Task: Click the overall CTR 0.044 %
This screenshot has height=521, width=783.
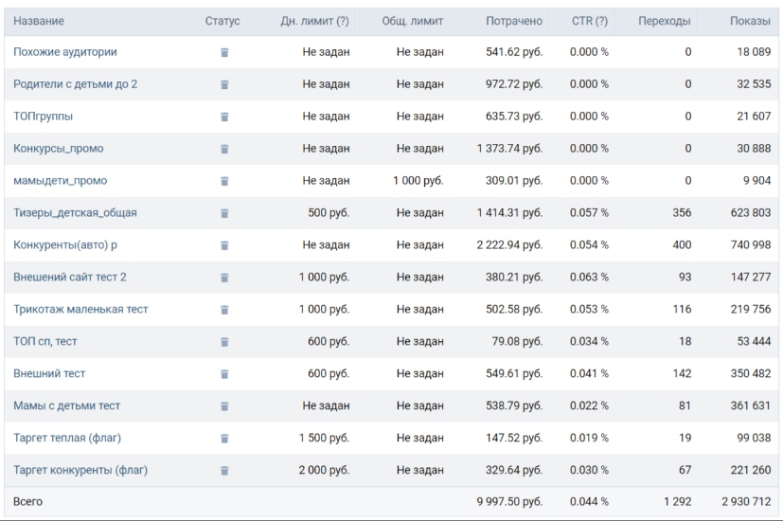Action: (x=589, y=501)
